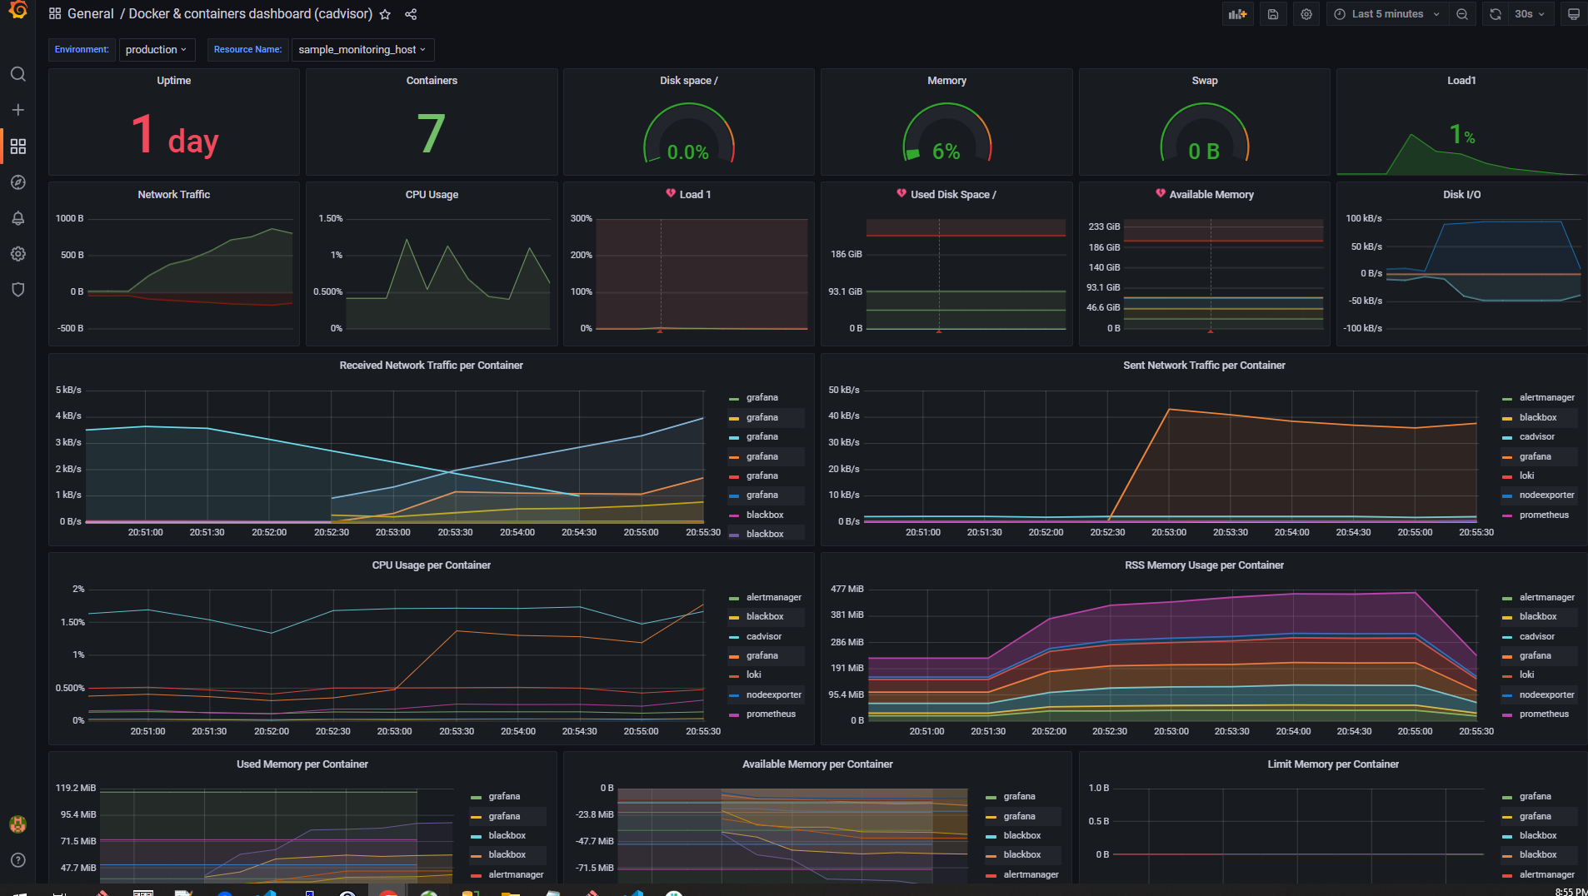Open the Dashboards grid icon in sidebar
The height and width of the screenshot is (896, 1588).
tap(17, 147)
